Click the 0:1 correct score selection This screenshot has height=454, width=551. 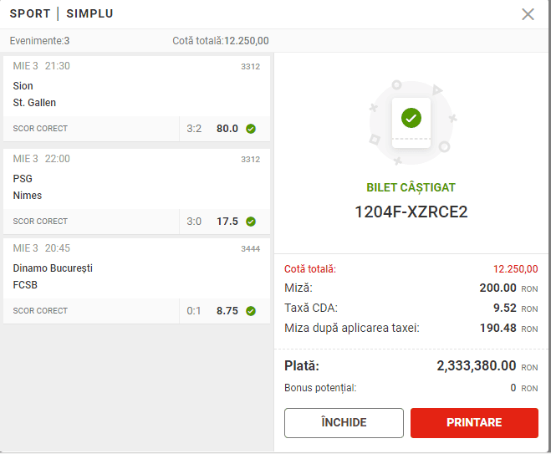[x=194, y=311]
